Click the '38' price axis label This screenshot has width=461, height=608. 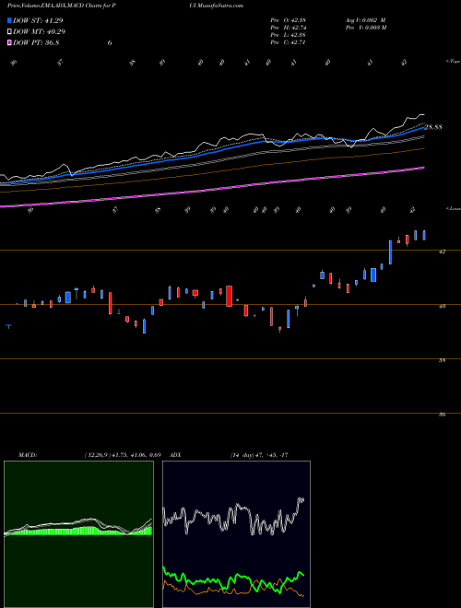(442, 360)
